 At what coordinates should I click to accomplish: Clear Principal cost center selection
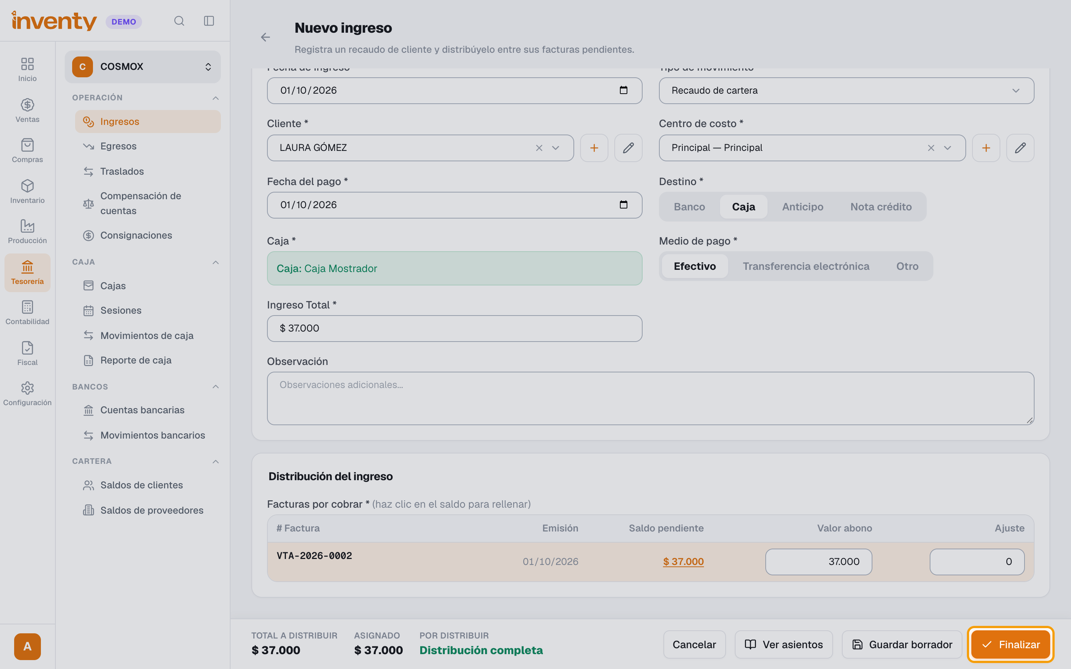[931, 148]
